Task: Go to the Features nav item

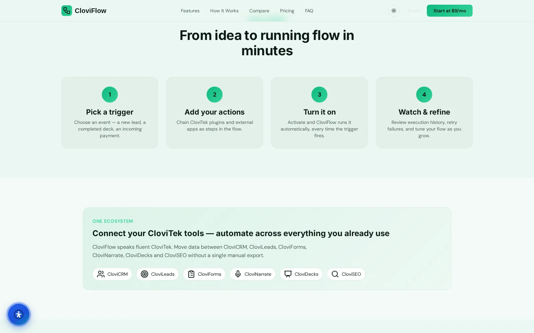Action: [x=190, y=11]
